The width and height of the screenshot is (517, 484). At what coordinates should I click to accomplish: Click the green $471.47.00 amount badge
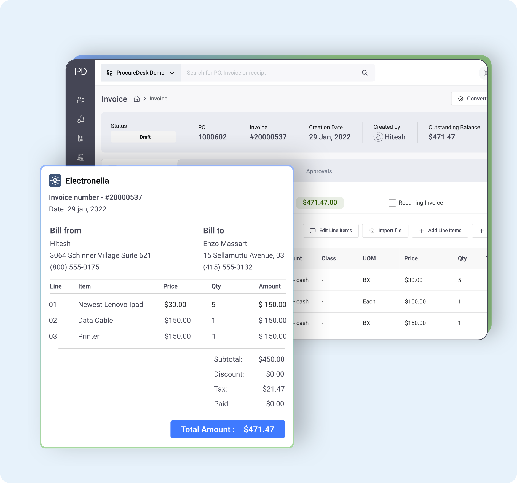click(320, 203)
